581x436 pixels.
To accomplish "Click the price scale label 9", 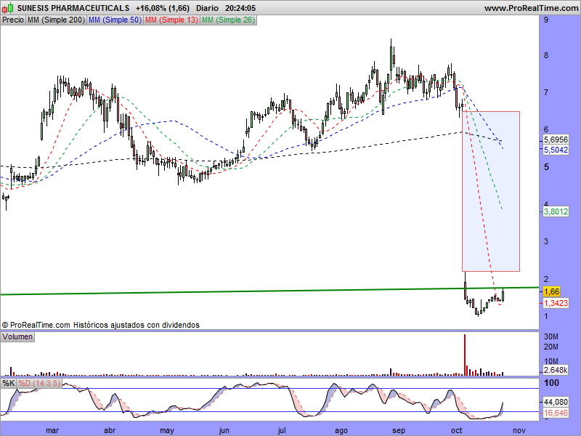I will coord(546,20).
